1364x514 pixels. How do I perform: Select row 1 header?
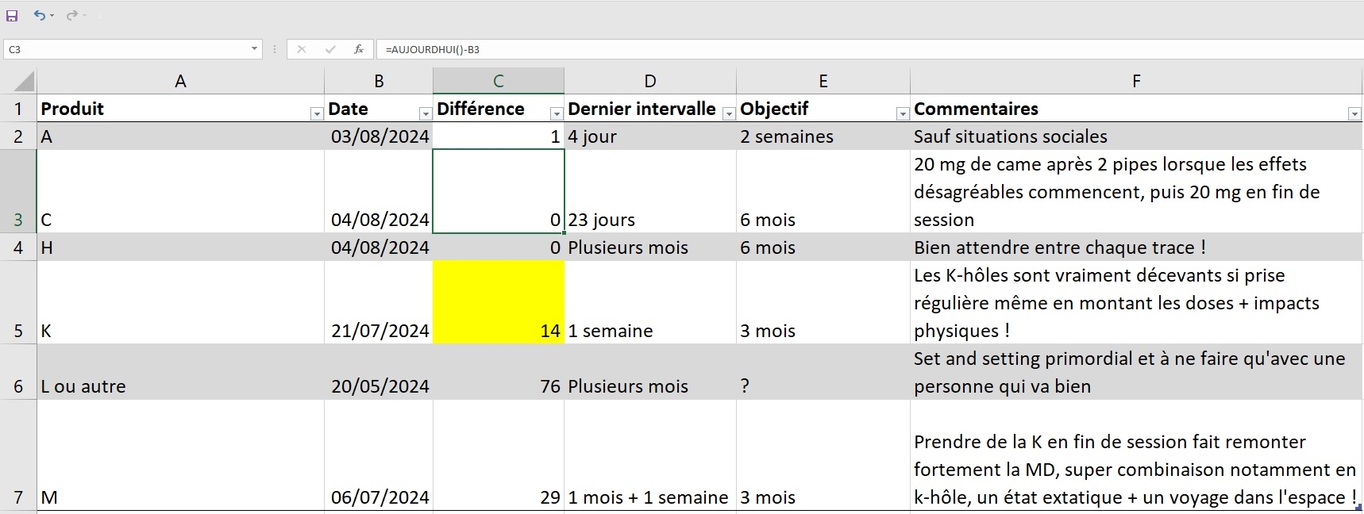tap(18, 109)
